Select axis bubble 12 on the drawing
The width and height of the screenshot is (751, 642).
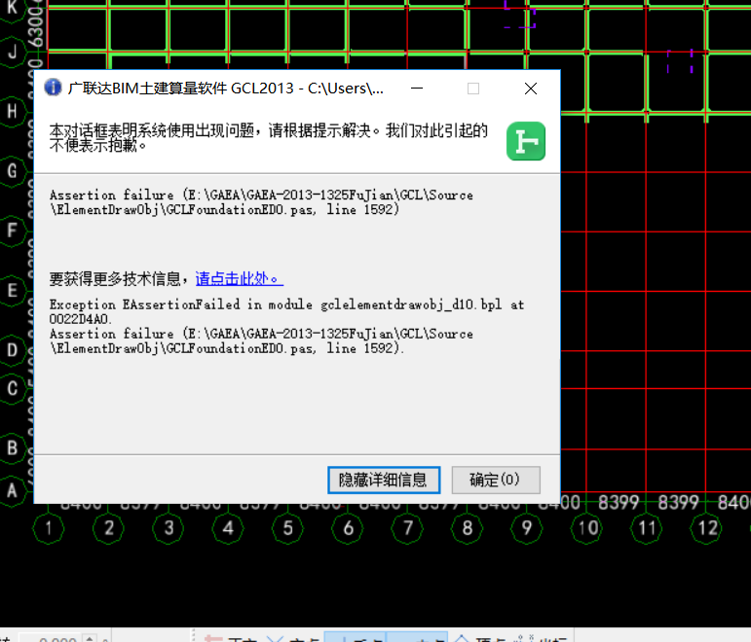tap(706, 528)
